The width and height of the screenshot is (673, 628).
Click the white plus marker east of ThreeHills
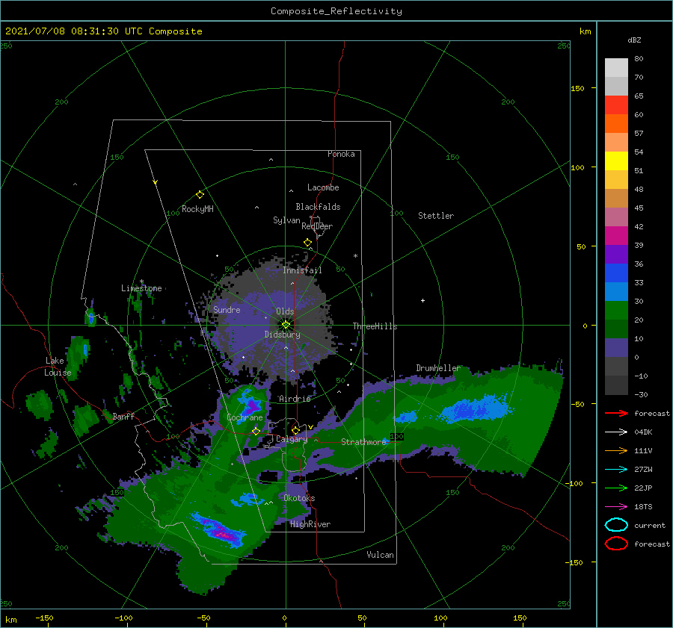[422, 300]
